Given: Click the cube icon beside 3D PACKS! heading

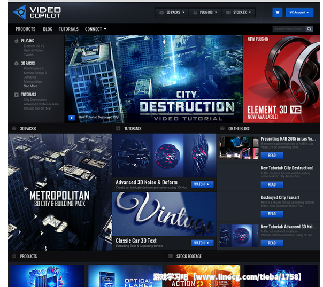Looking at the screenshot, I should (x=14, y=128).
